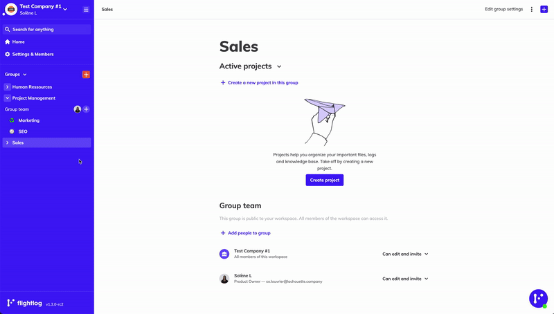Expand the Sales group chevron
The height and width of the screenshot is (314, 554).
pos(7,142)
